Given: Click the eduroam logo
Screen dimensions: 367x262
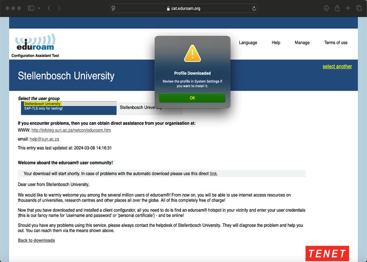Looking at the screenshot, I should [35, 43].
